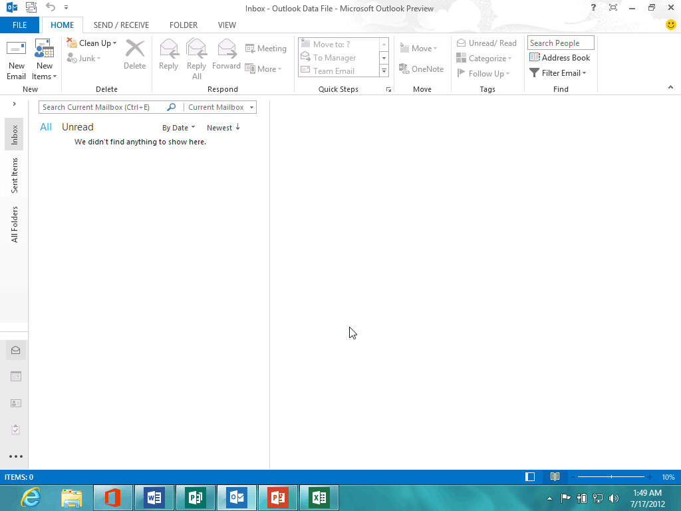Click the smiley feedback icon

coord(670,25)
